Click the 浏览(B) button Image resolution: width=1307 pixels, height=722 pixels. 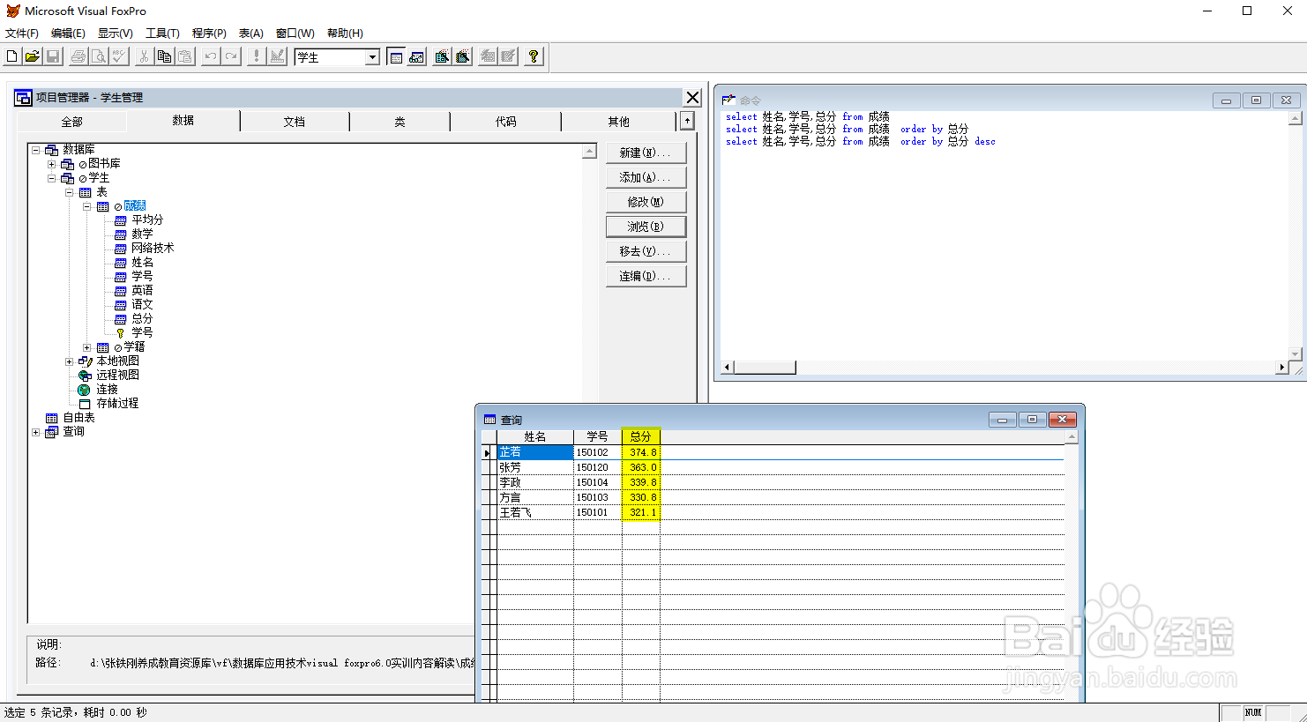click(x=646, y=227)
